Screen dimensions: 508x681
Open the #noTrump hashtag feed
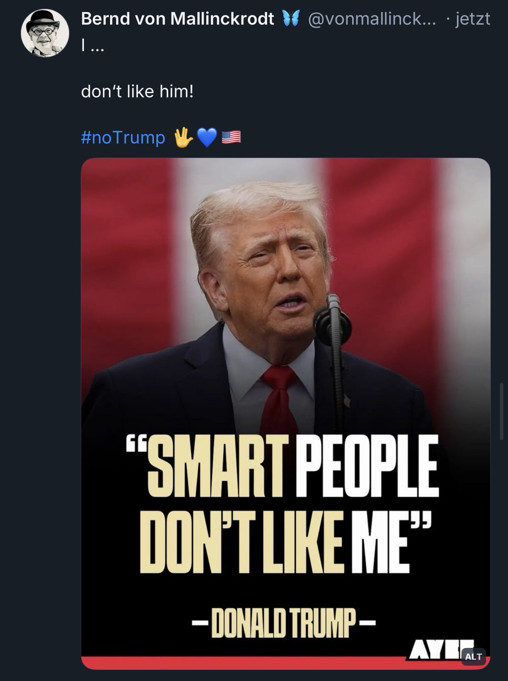point(123,137)
